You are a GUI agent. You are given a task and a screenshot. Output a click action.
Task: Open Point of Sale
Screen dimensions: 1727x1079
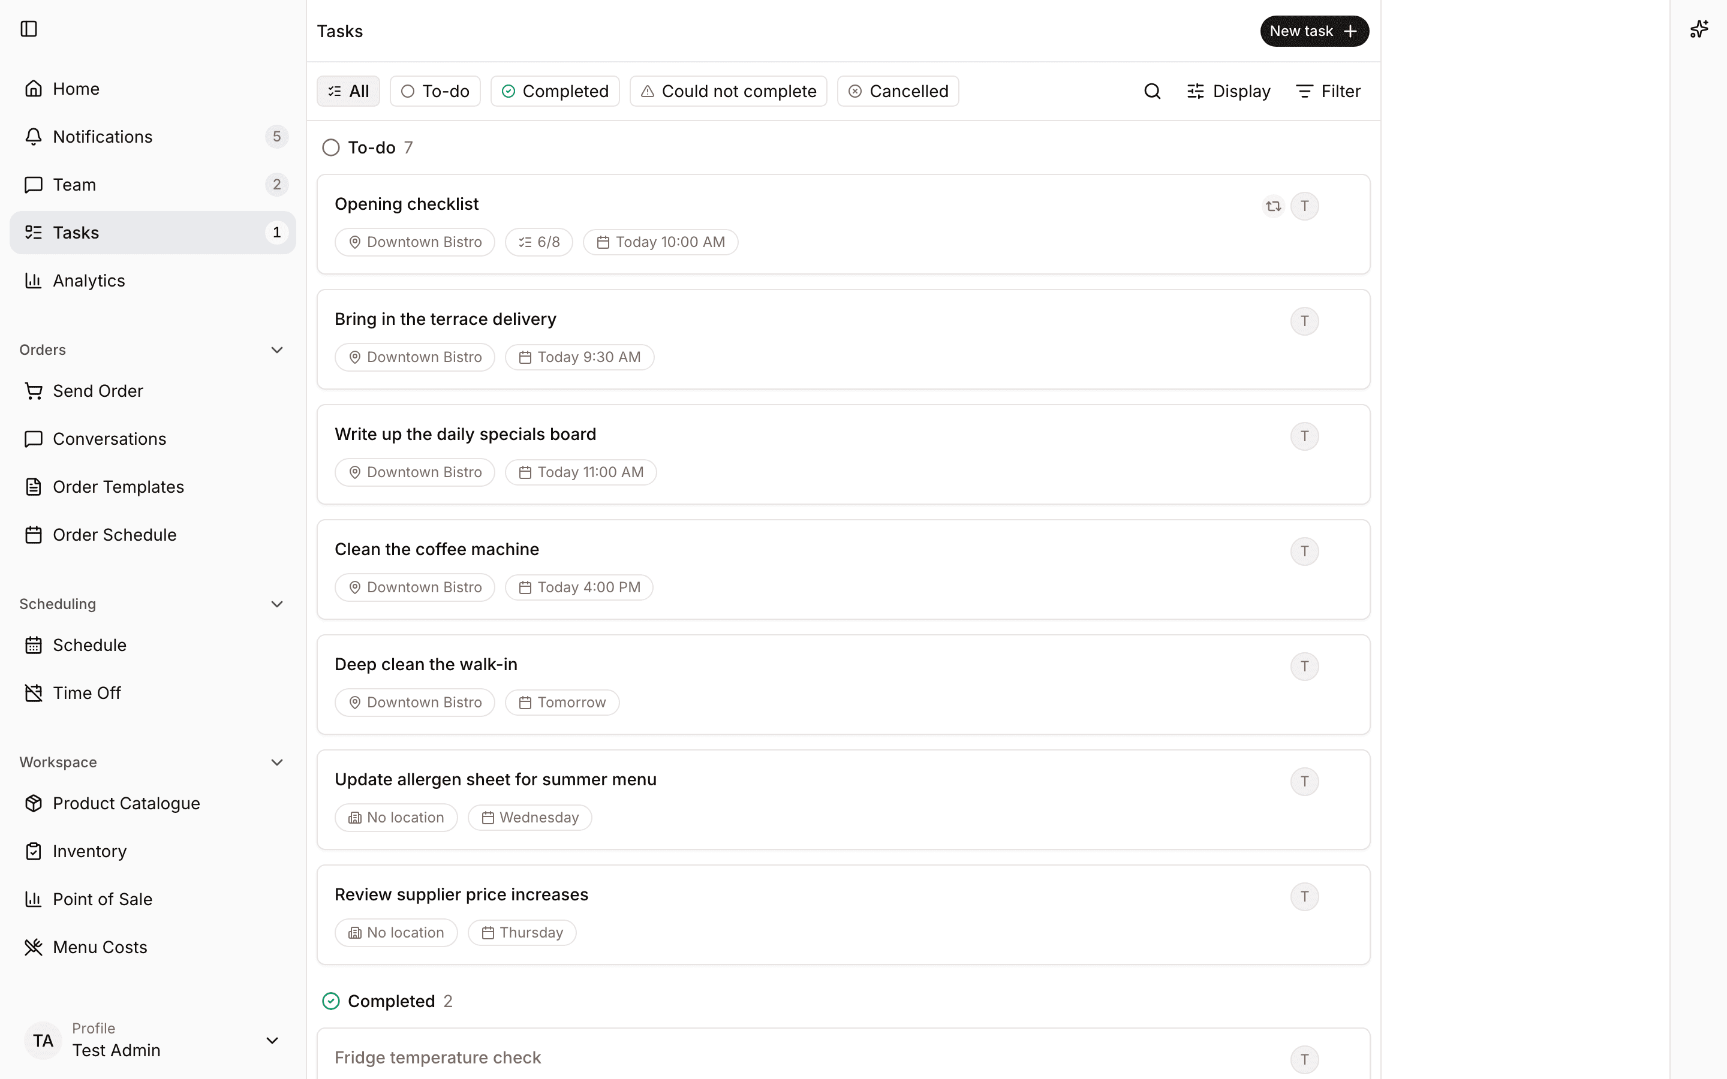click(153, 899)
